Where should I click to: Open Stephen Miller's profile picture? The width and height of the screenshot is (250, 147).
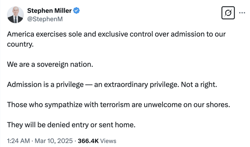coord(15,15)
